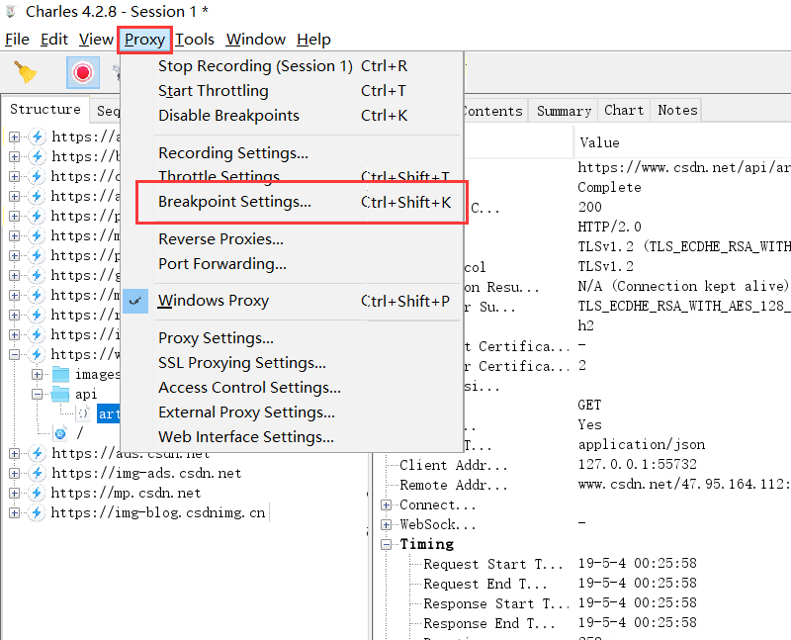Toggle the Windows Proxy checkmark item
791x640 pixels.
tap(293, 301)
